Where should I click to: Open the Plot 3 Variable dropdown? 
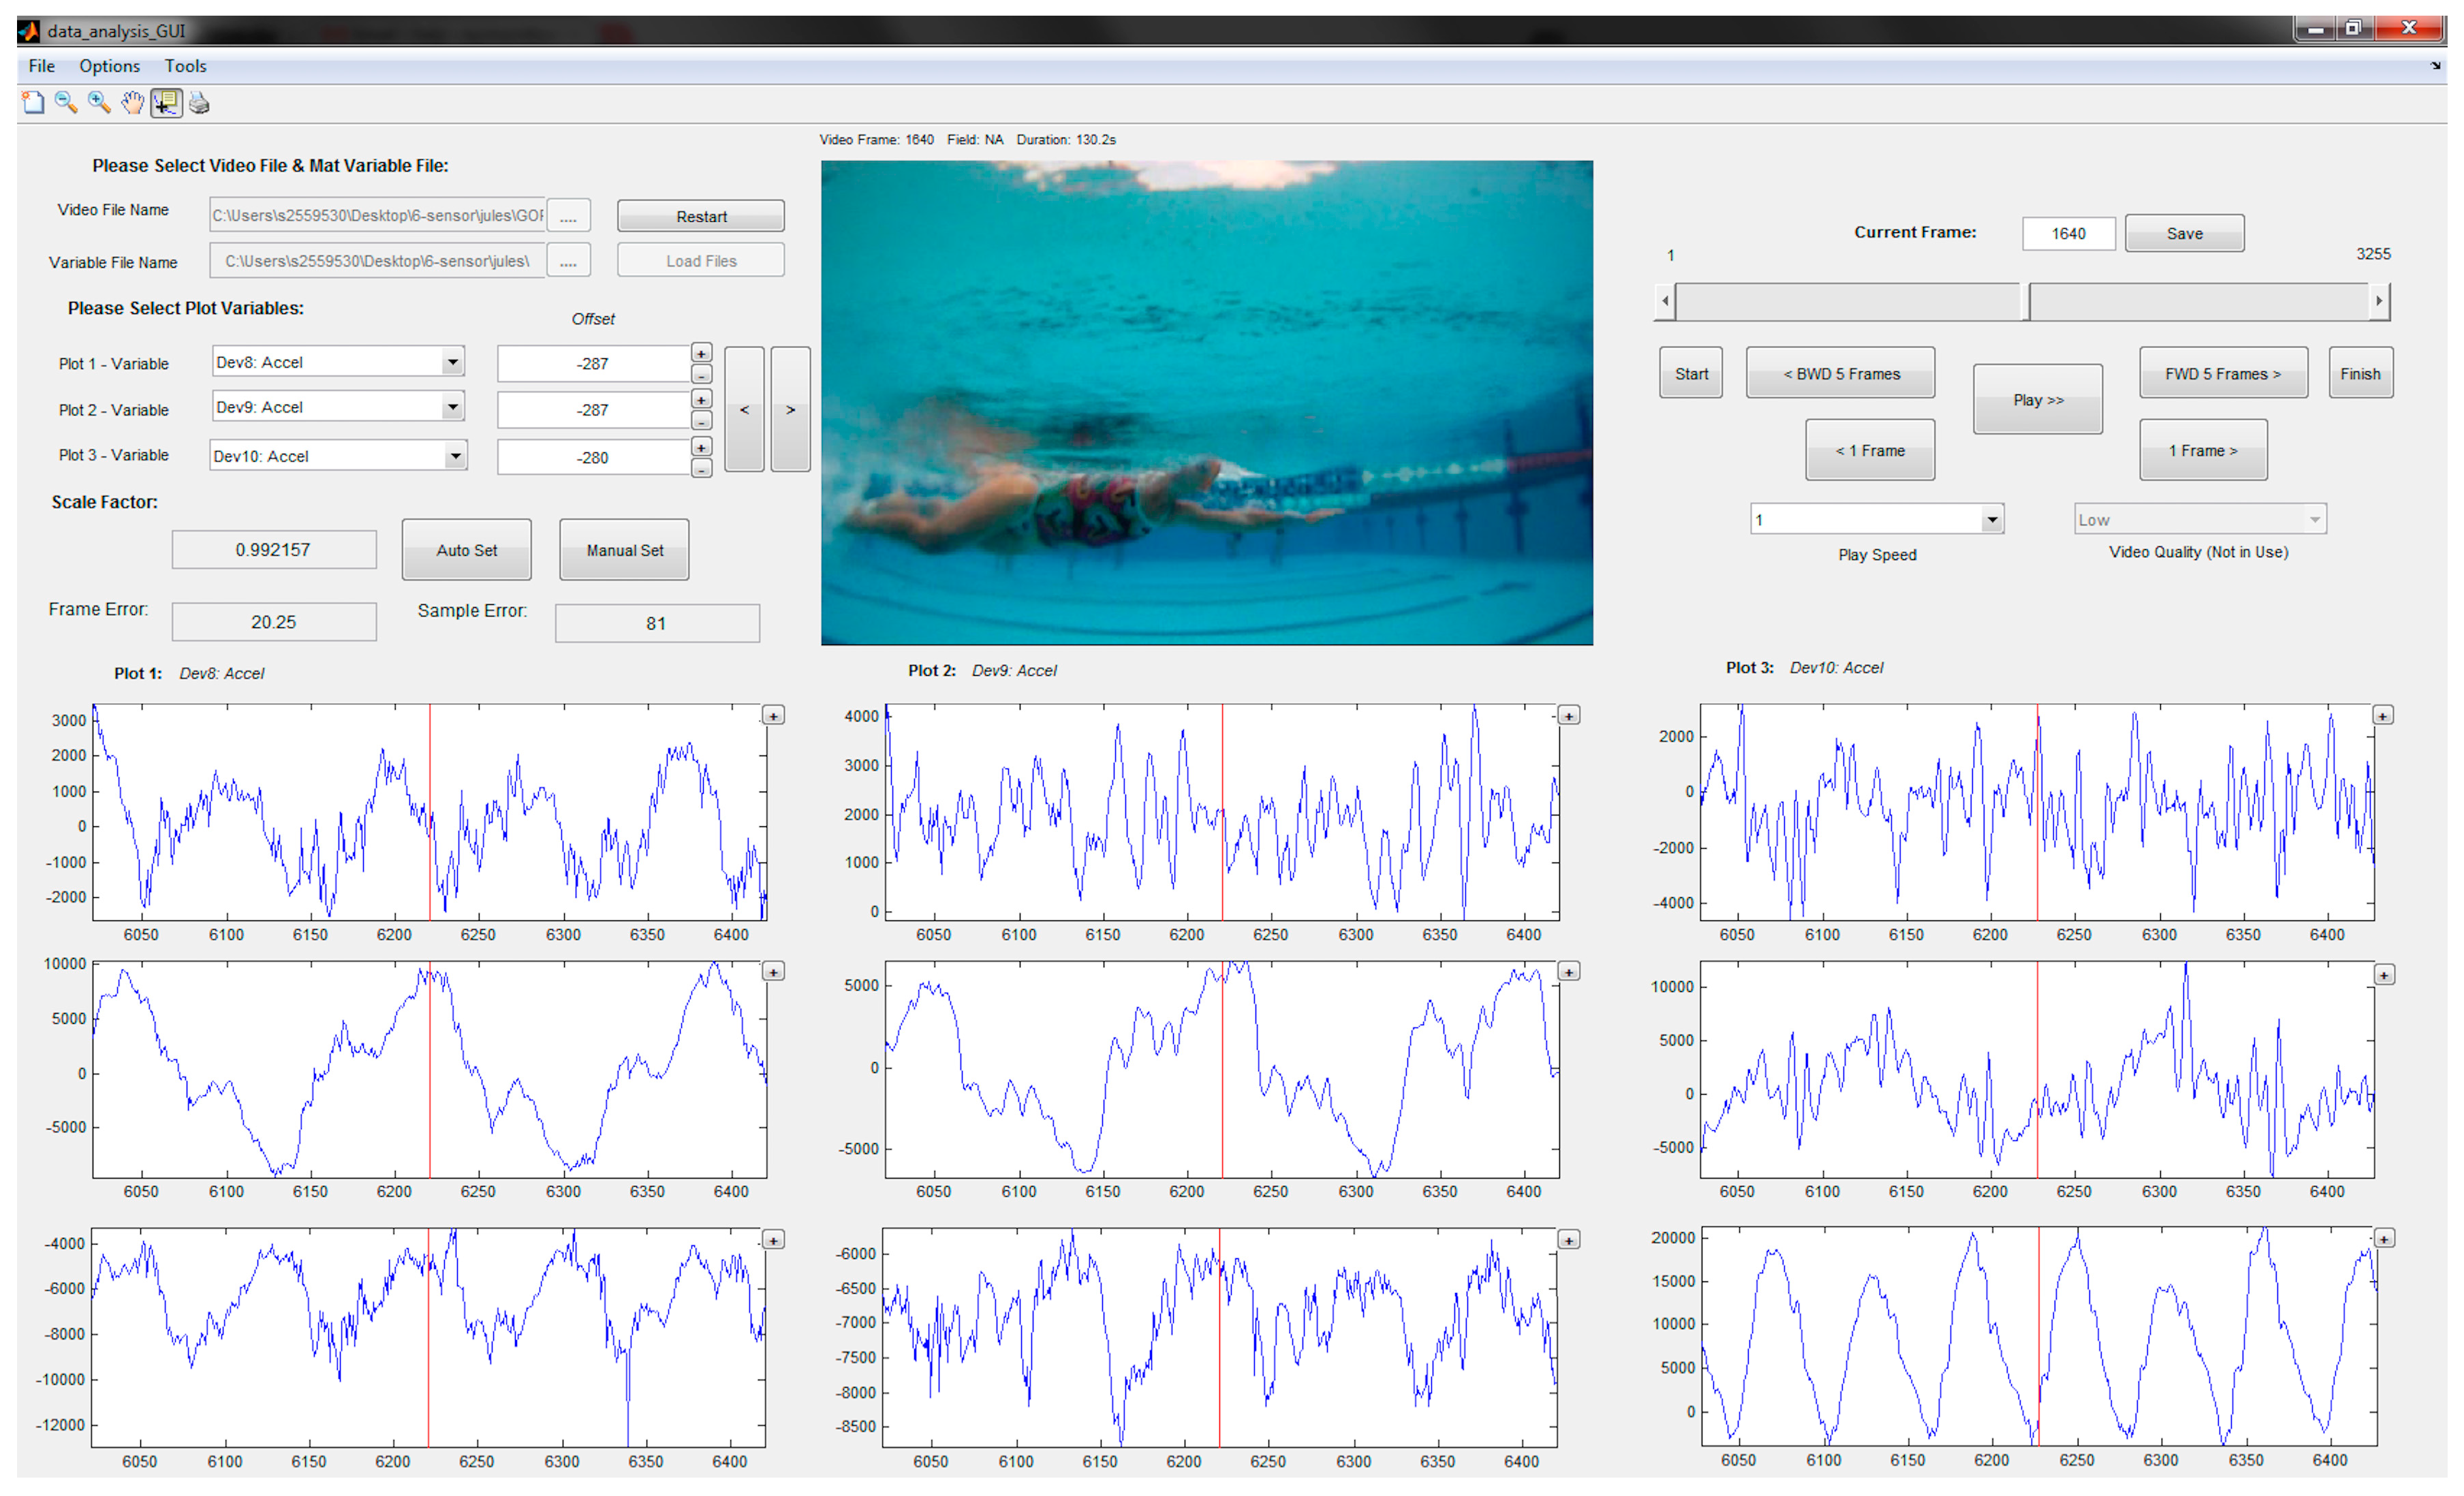tap(455, 457)
